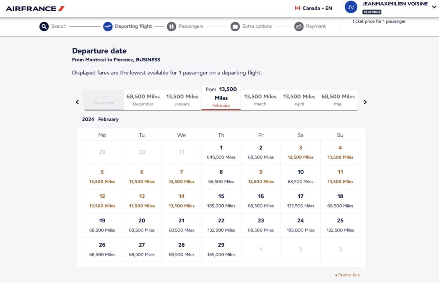Click the Departing flight airplane icon
This screenshot has height=283, width=439.
[x=108, y=27]
